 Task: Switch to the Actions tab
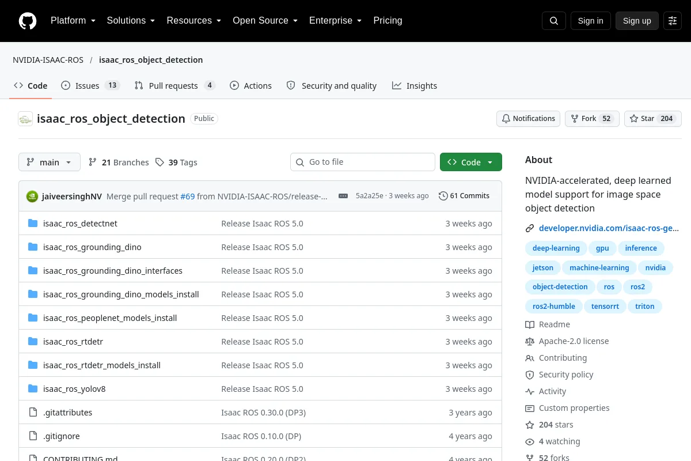(x=250, y=86)
